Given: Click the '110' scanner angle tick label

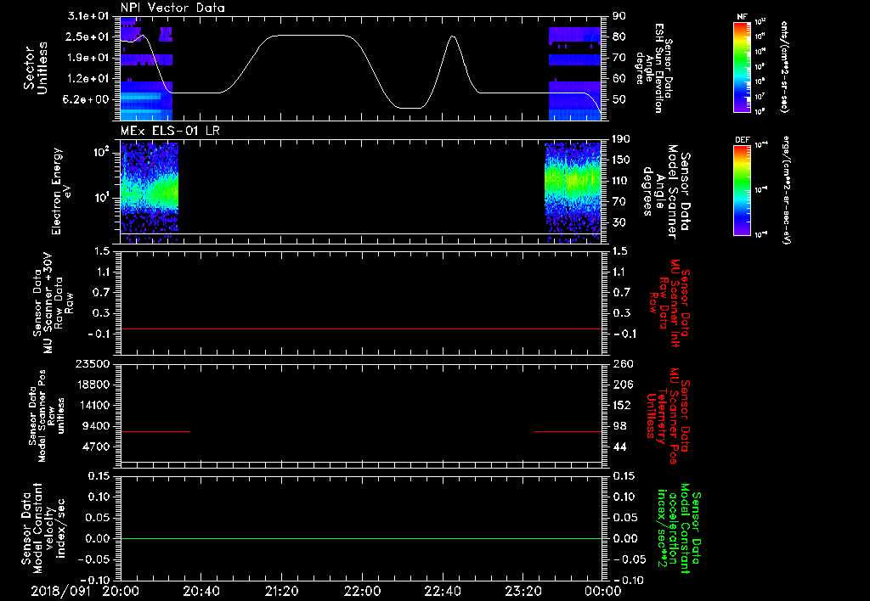Looking at the screenshot, I should click(x=621, y=181).
